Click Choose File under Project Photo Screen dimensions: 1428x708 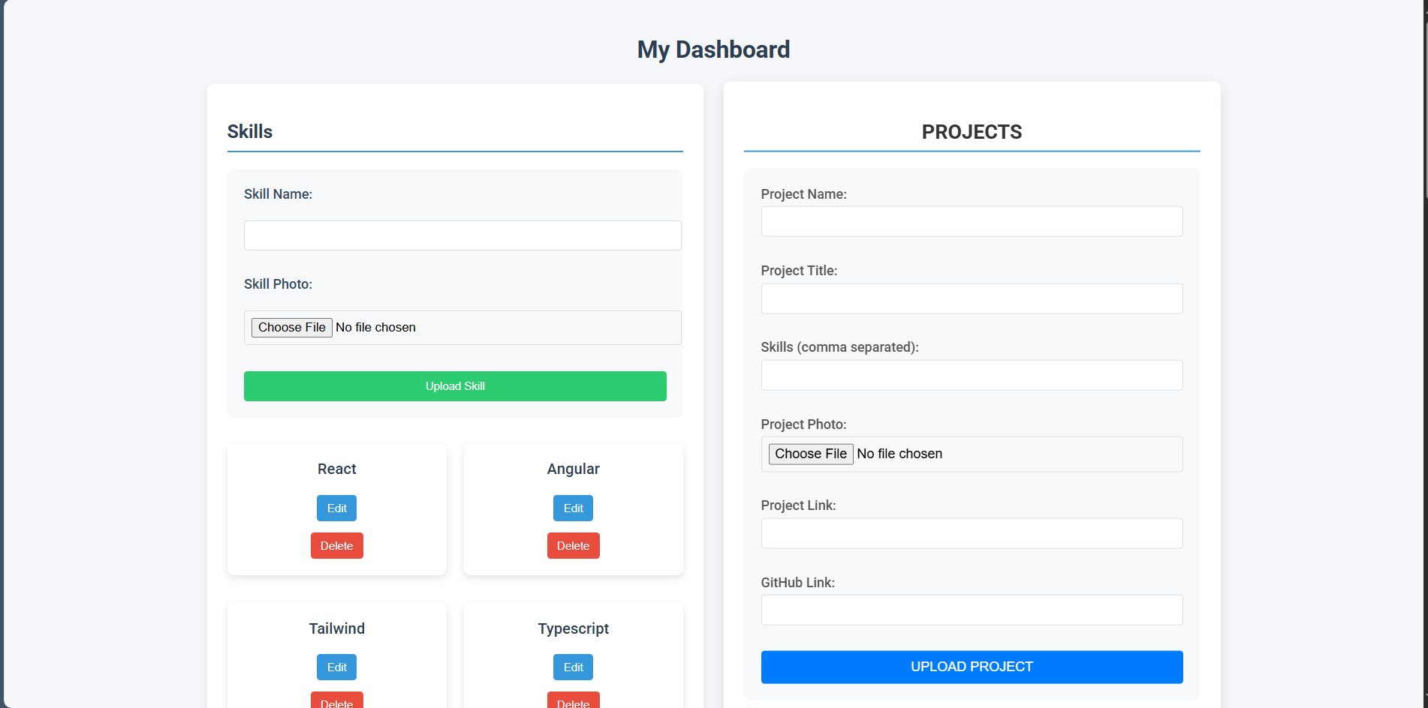click(810, 453)
